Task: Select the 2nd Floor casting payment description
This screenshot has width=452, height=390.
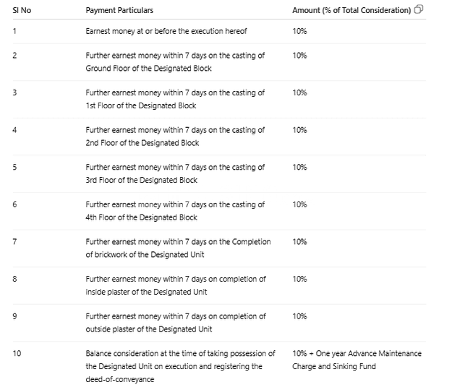Action: 175,136
